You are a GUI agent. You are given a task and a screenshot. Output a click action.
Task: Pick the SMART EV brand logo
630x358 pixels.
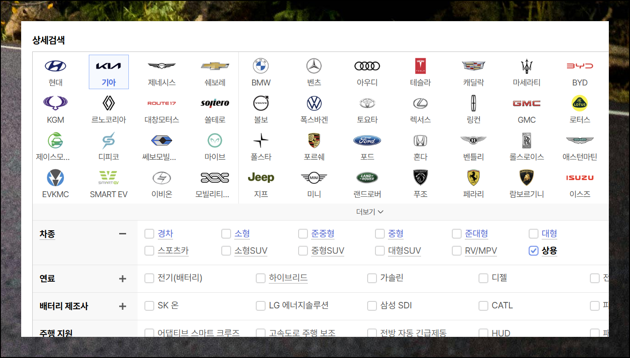click(109, 177)
